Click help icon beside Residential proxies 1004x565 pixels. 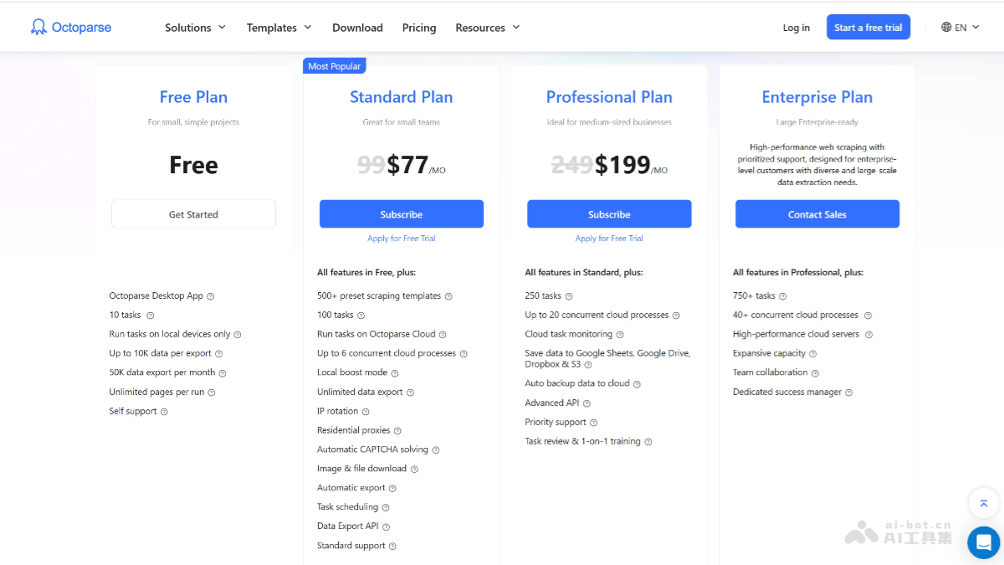tap(397, 431)
